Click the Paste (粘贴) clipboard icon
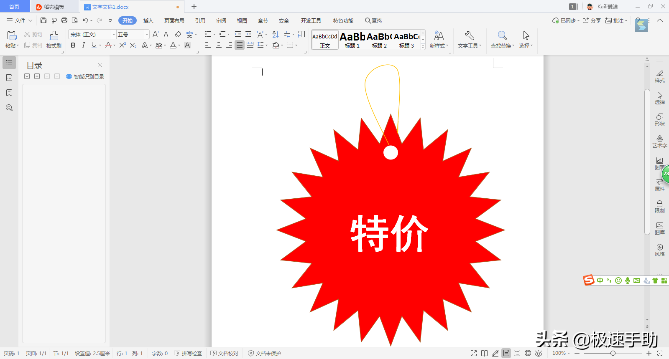Image resolution: width=669 pixels, height=359 pixels. click(x=12, y=36)
